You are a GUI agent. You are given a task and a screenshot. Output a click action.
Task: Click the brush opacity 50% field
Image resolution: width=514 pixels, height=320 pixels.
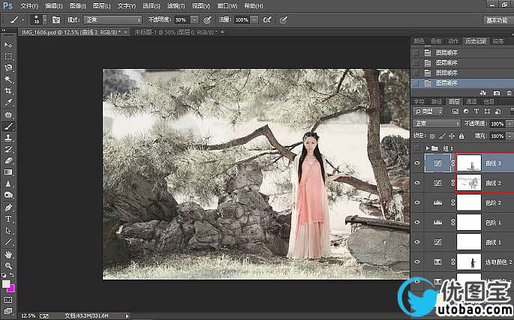(182, 20)
